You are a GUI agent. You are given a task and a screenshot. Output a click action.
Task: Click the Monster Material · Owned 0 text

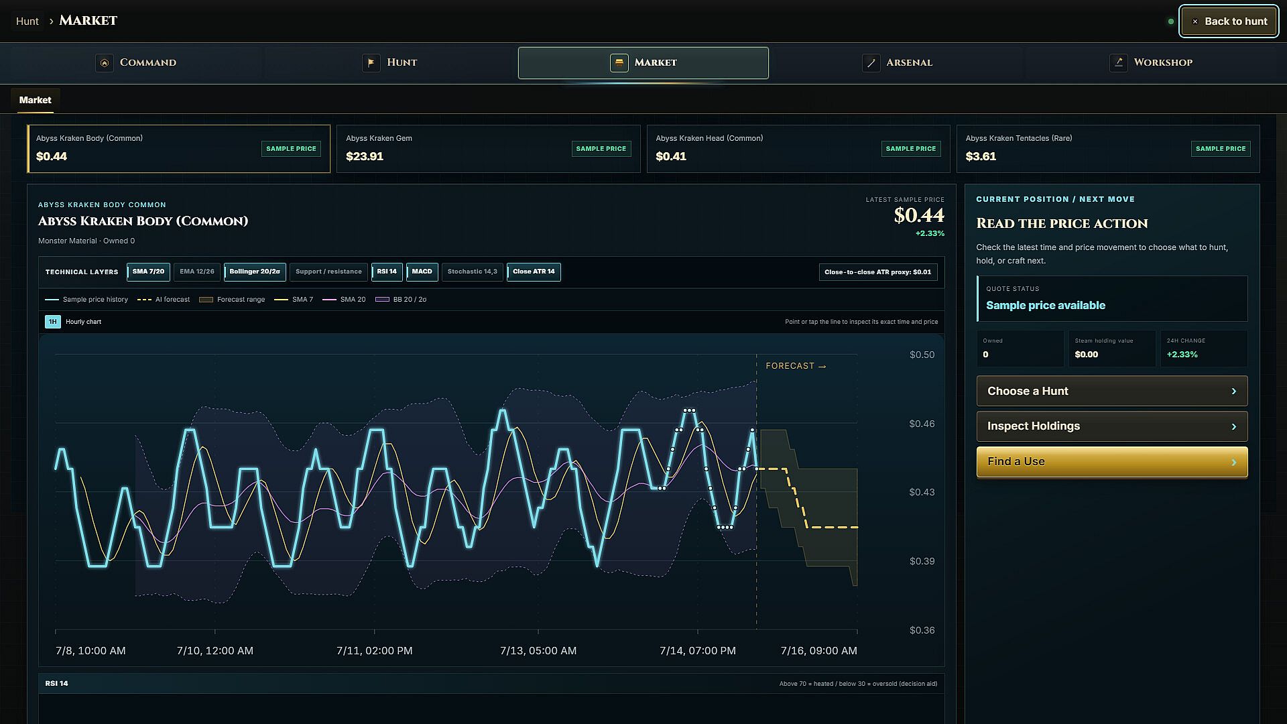point(86,241)
